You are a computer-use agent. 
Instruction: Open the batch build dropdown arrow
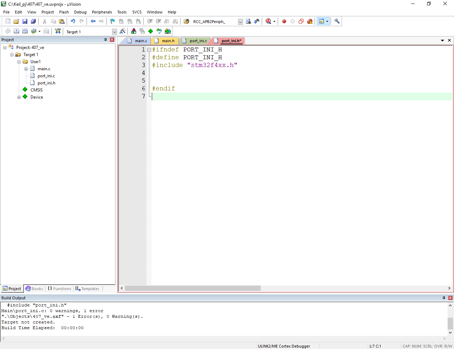point(39,31)
